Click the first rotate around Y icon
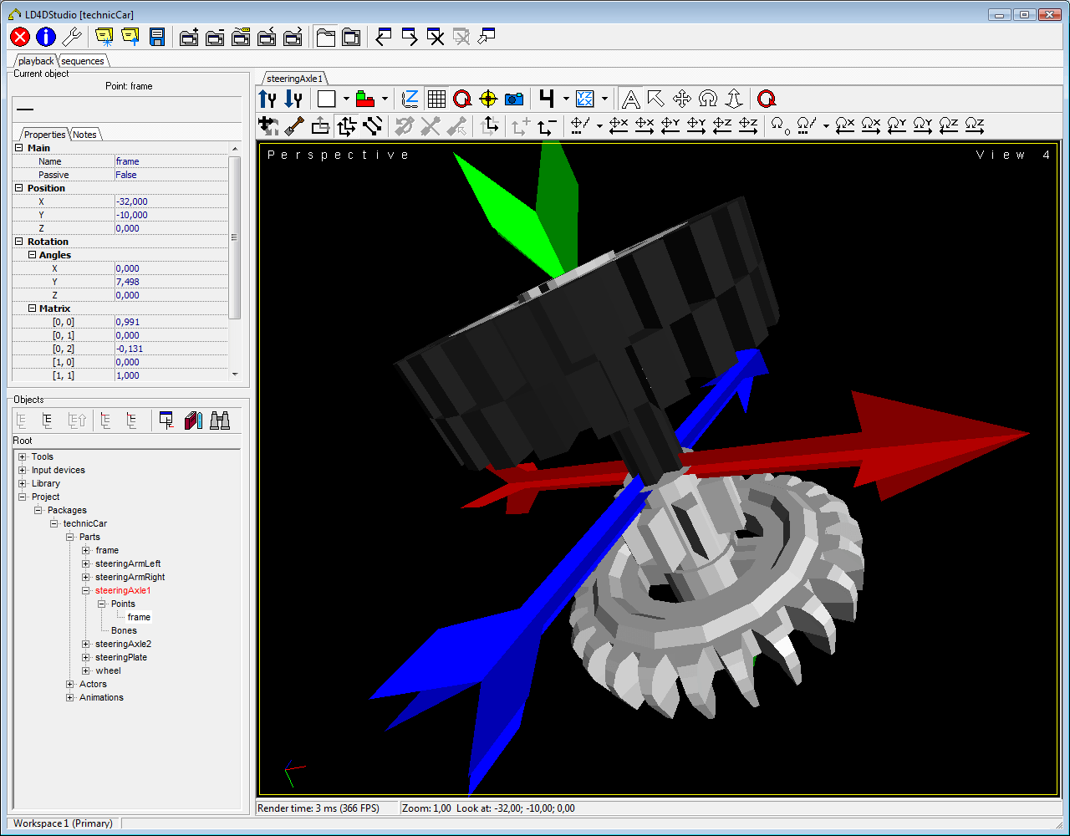 pos(897,125)
